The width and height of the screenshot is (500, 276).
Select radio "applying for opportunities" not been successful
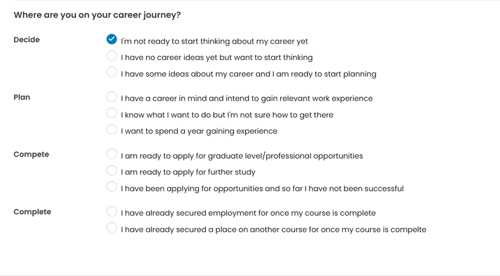pyautogui.click(x=112, y=187)
